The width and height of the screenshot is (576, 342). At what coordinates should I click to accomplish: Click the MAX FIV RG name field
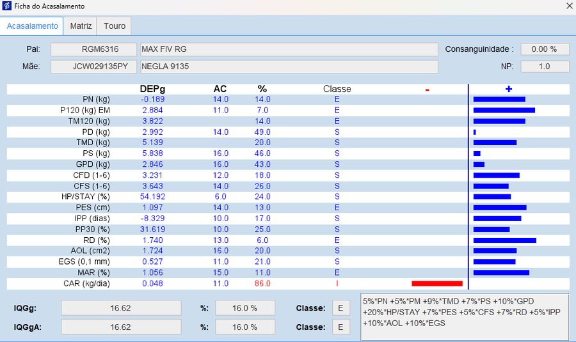pyautogui.click(x=289, y=49)
